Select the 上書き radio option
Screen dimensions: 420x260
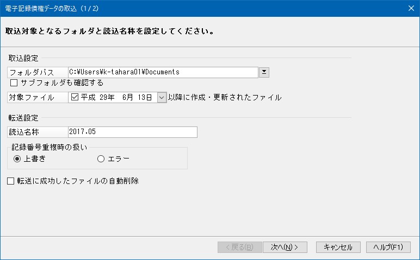point(17,159)
